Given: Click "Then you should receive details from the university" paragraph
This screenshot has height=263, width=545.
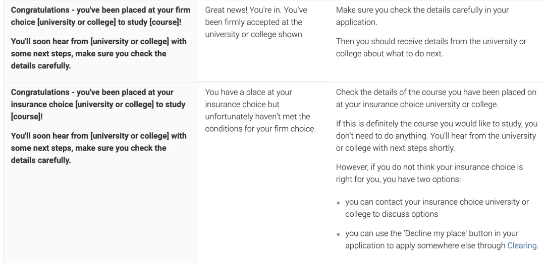Looking at the screenshot, I should point(431,47).
